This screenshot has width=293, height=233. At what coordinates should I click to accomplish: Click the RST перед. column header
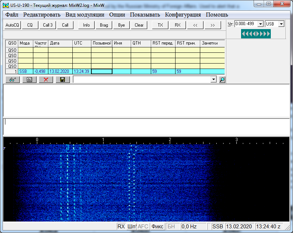[163, 43]
